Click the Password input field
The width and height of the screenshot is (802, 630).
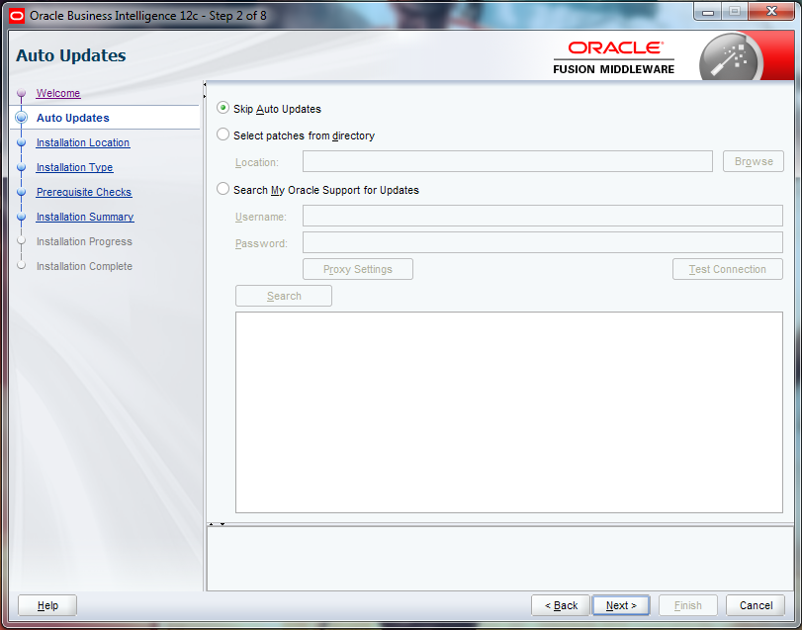(x=543, y=242)
